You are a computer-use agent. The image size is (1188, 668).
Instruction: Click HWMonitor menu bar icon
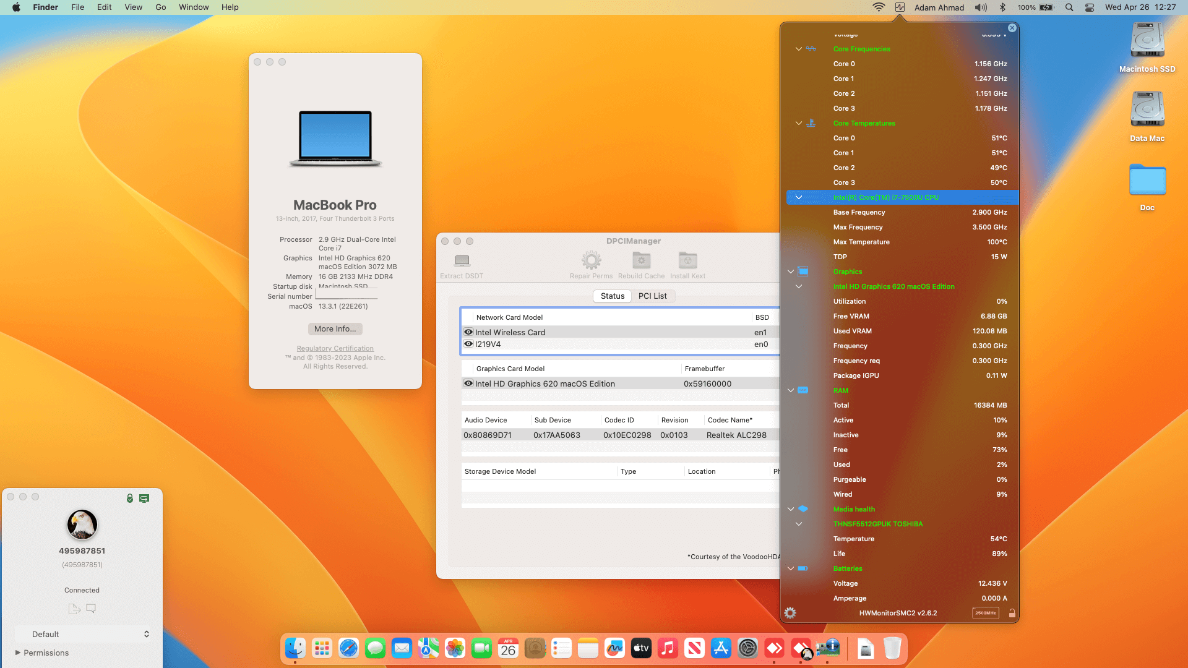coord(900,7)
